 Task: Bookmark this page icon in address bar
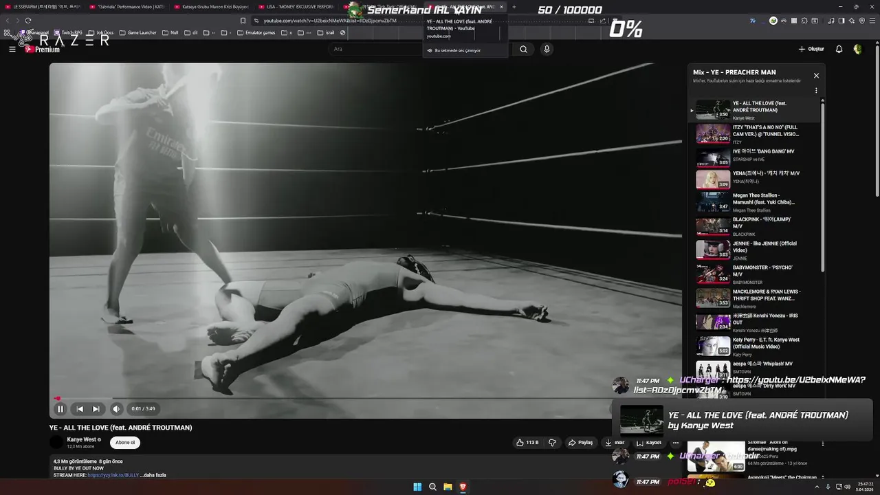pyautogui.click(x=243, y=21)
